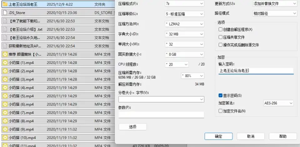
Task: Click the 【来了就能下载和… text document icon
Action: coord(5,21)
